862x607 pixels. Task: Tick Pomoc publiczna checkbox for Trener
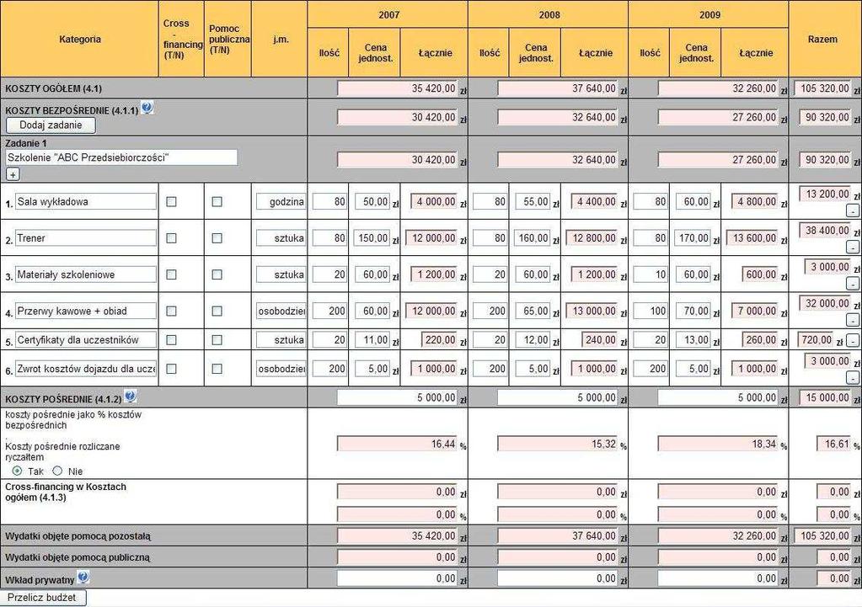[x=217, y=238]
